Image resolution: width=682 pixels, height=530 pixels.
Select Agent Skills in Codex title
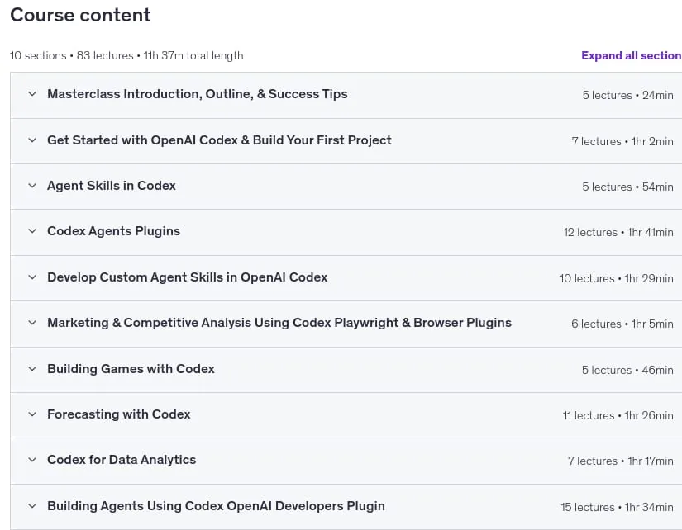[x=112, y=186]
